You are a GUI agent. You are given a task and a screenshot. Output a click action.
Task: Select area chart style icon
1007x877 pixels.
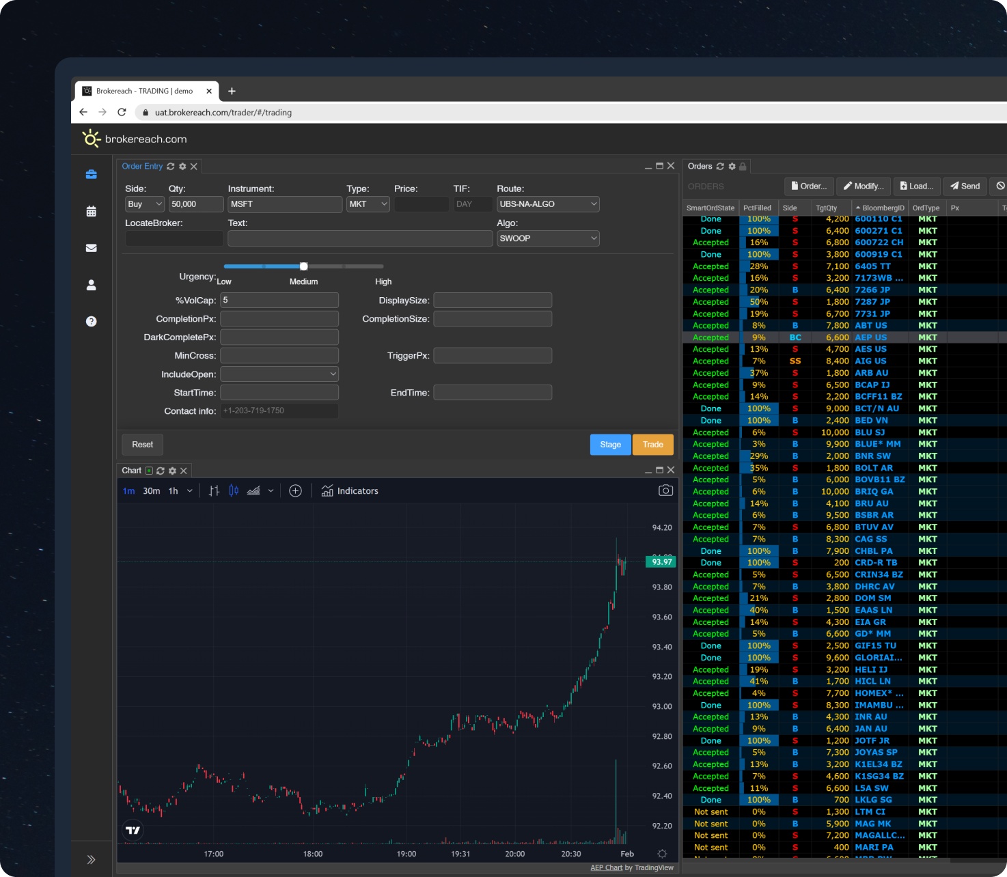coord(253,491)
